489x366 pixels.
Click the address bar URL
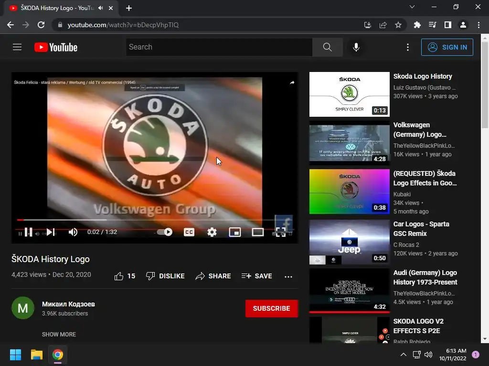tap(123, 25)
